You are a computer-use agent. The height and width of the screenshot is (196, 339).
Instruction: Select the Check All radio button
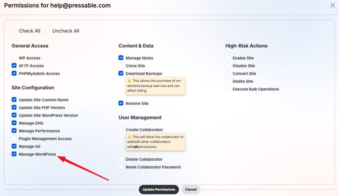(x=14, y=31)
